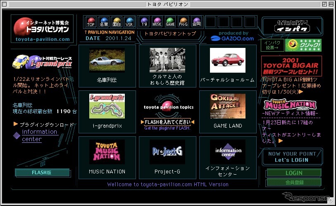Follow the Get the plugin for FLASH link

(167, 128)
